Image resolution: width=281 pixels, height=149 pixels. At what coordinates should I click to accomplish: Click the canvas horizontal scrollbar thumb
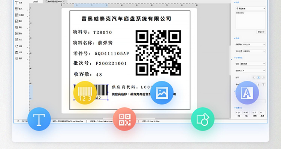[129, 119]
